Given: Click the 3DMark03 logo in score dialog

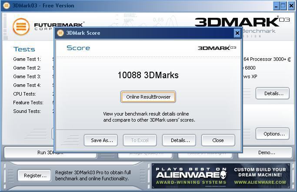Looking at the screenshot, I should [x=217, y=48].
